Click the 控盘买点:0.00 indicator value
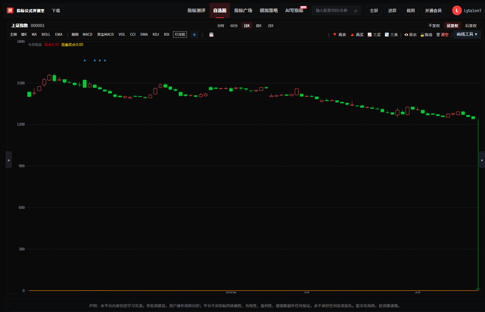This screenshot has height=312, width=485. click(x=72, y=45)
